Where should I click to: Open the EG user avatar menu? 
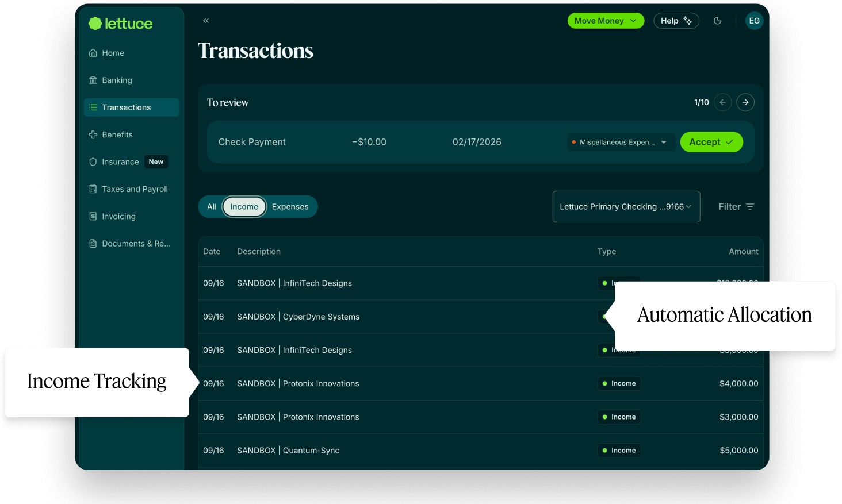[x=754, y=21]
